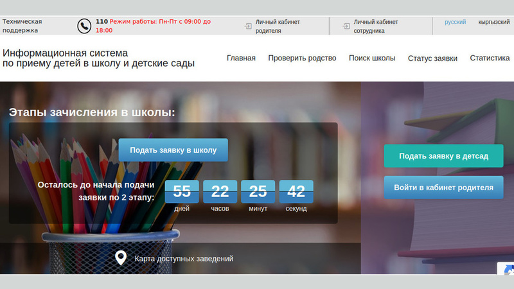Switch language to кыргызский
514x289 pixels.
click(493, 22)
